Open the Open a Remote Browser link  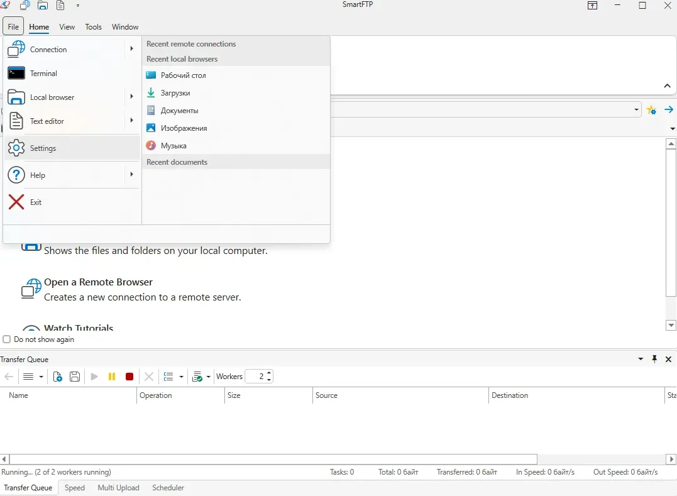98,282
